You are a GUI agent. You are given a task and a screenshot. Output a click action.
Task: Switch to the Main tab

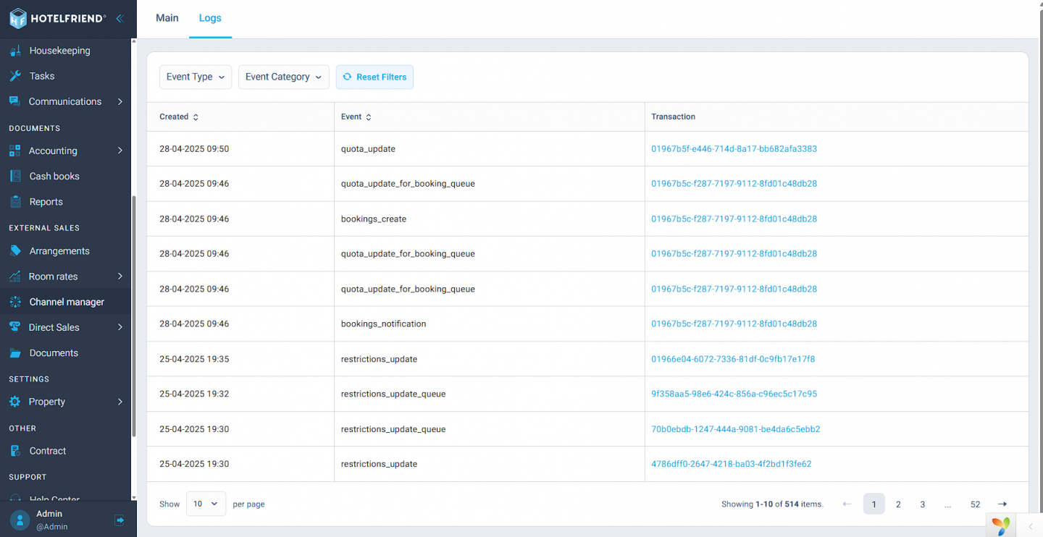tap(167, 18)
